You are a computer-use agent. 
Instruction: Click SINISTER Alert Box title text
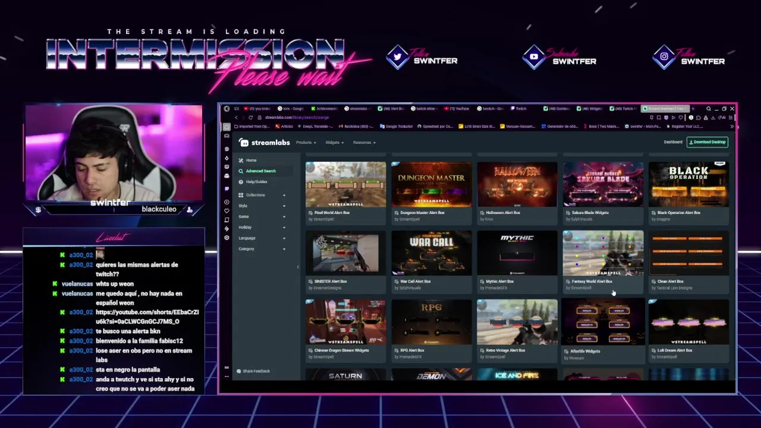point(331,282)
